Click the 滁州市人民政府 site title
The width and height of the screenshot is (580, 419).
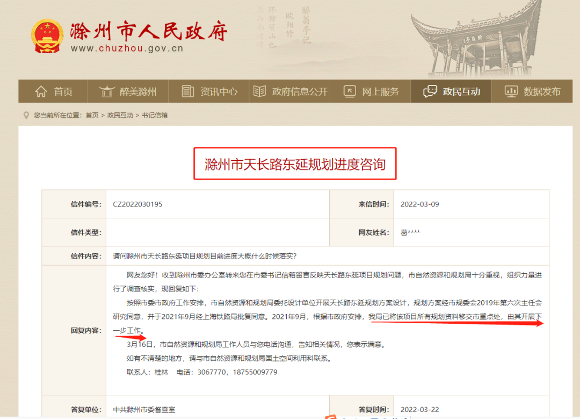pyautogui.click(x=148, y=31)
